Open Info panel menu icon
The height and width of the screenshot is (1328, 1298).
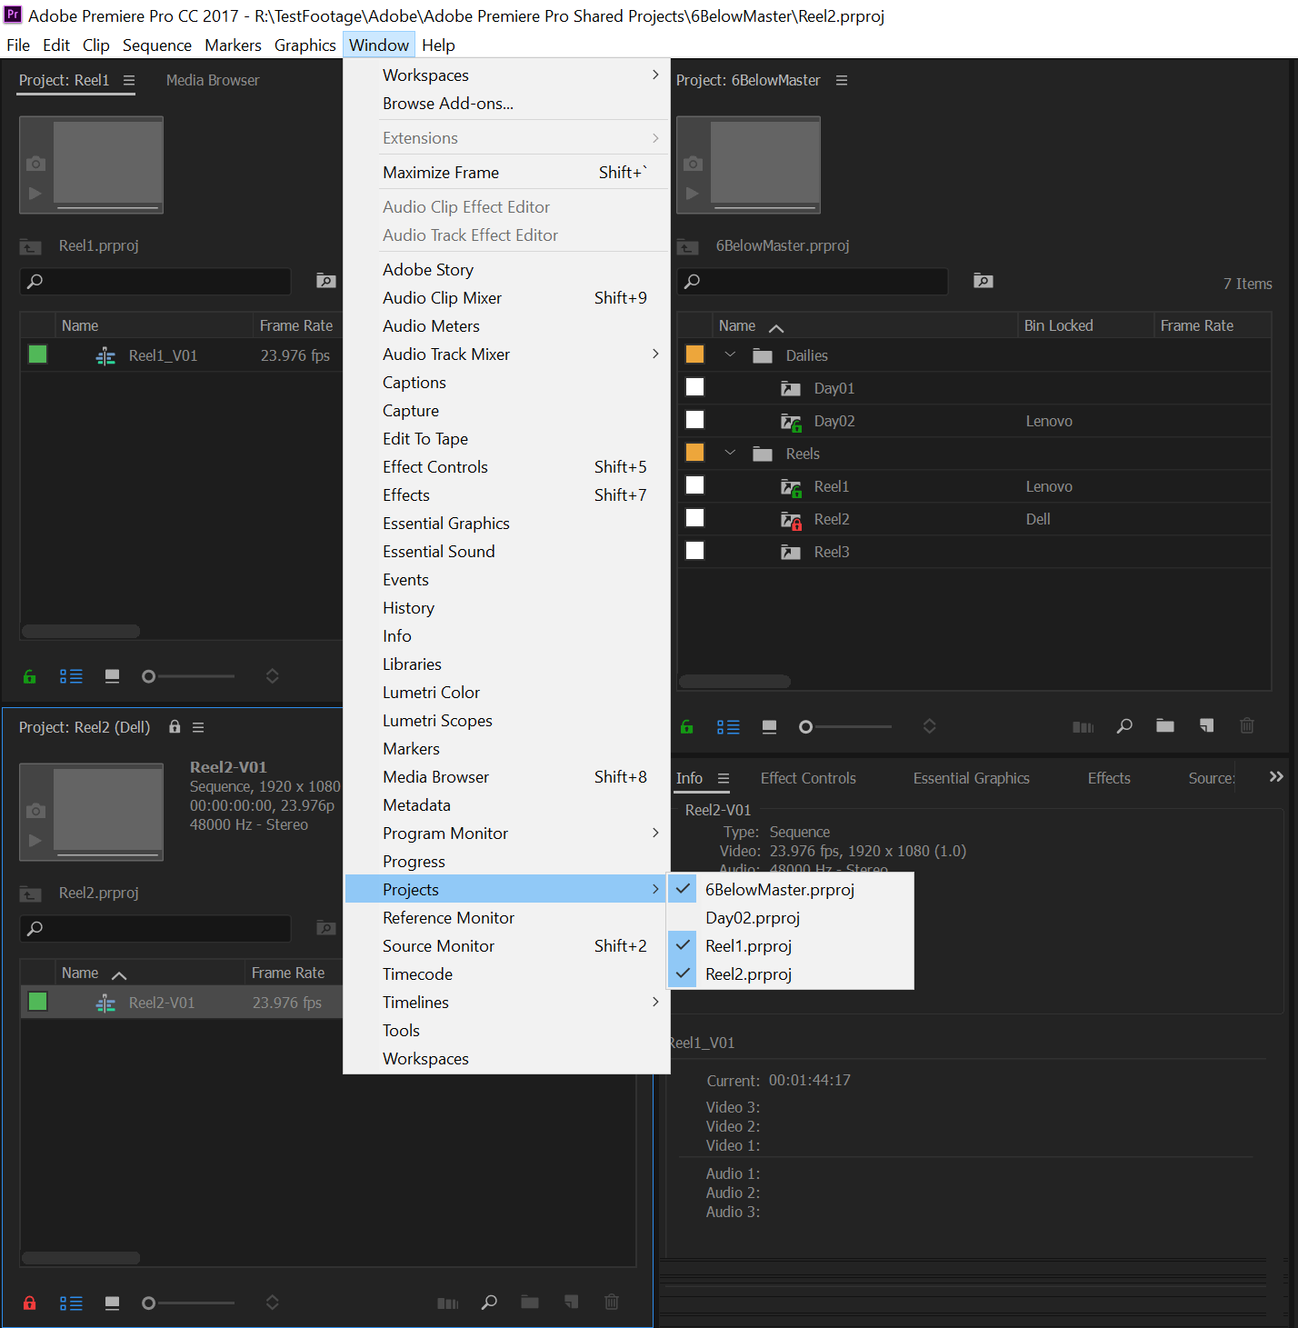[724, 778]
